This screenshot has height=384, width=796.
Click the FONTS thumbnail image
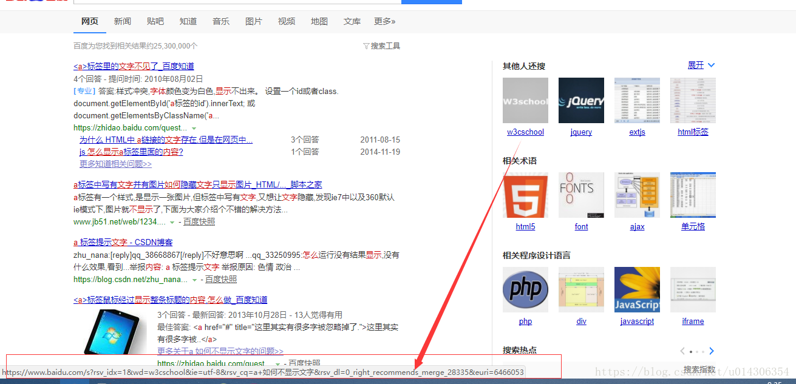581,195
